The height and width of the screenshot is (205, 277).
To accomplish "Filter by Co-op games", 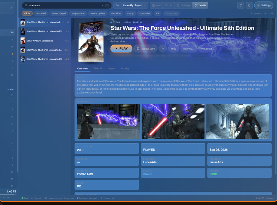I will point(130,13).
